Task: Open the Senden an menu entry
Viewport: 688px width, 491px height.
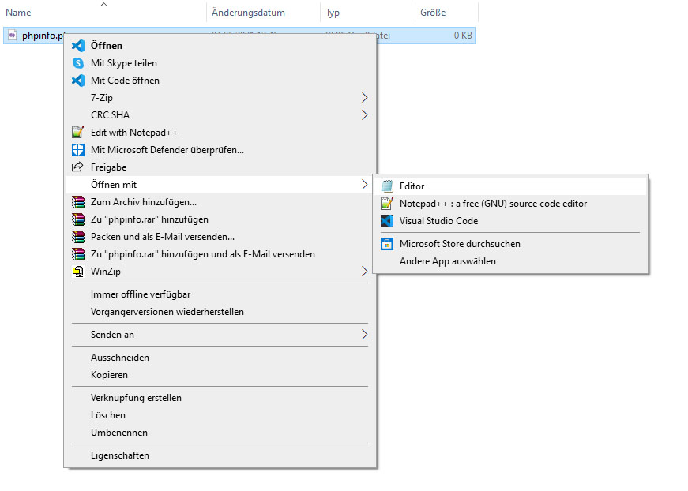Action: click(x=220, y=335)
